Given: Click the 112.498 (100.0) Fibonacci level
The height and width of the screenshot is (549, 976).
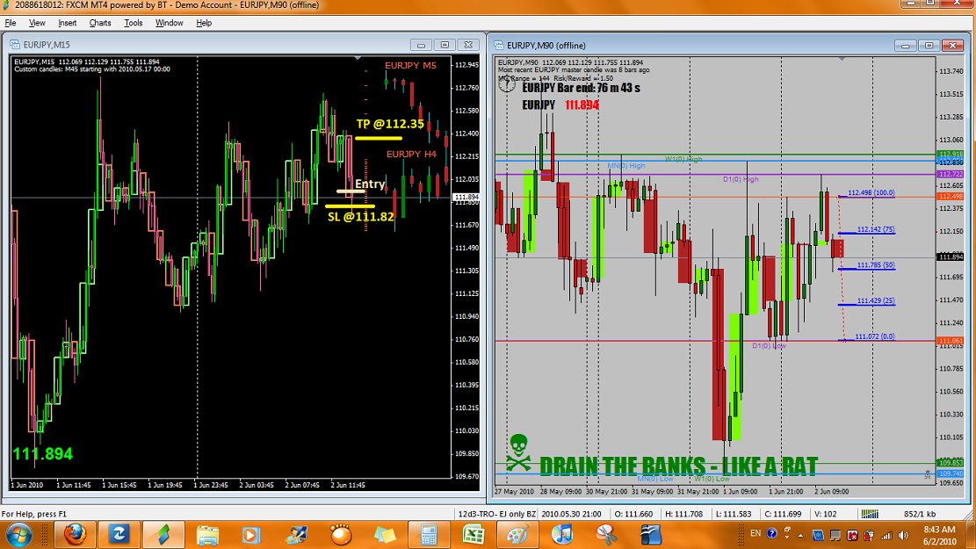Looking at the screenshot, I should click(x=871, y=193).
